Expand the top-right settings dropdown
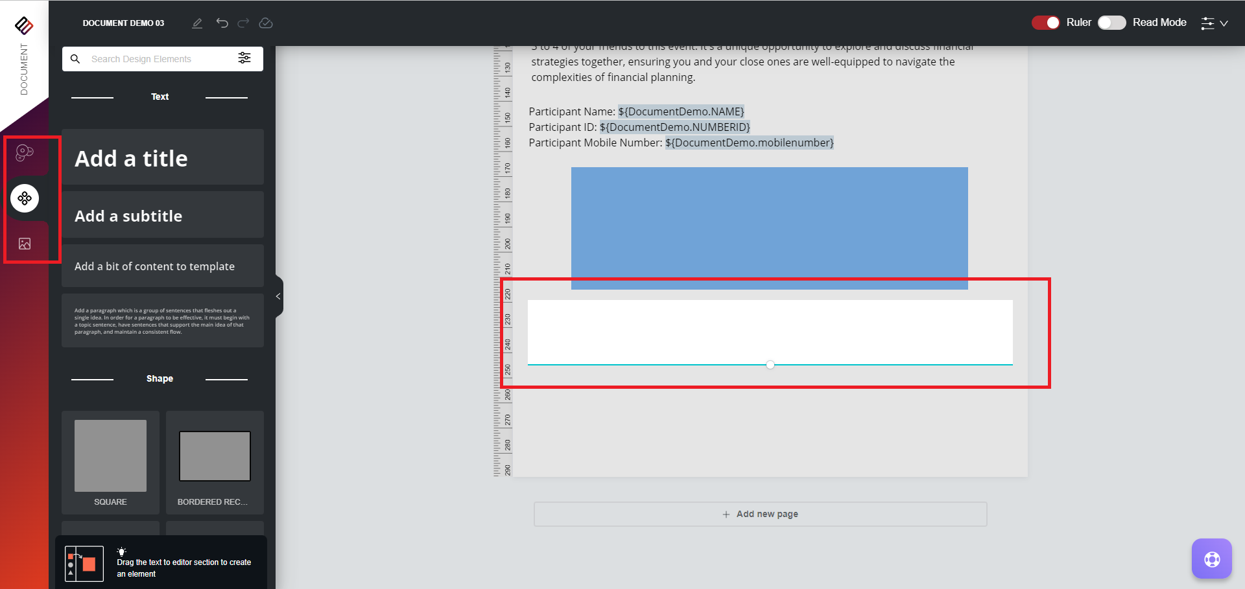1245x589 pixels. [x=1215, y=23]
